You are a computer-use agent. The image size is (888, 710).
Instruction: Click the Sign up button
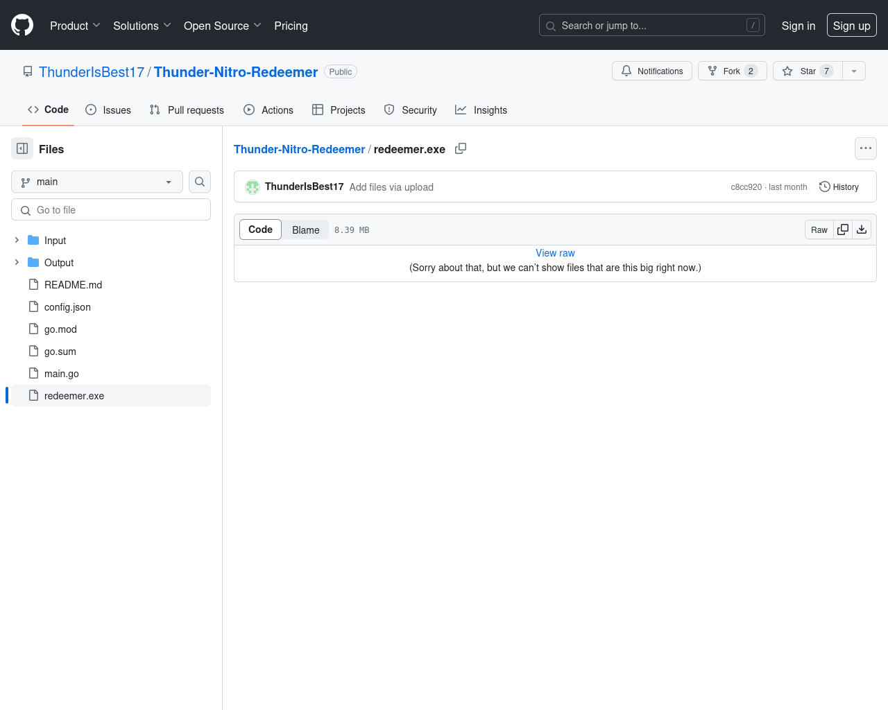(851, 25)
